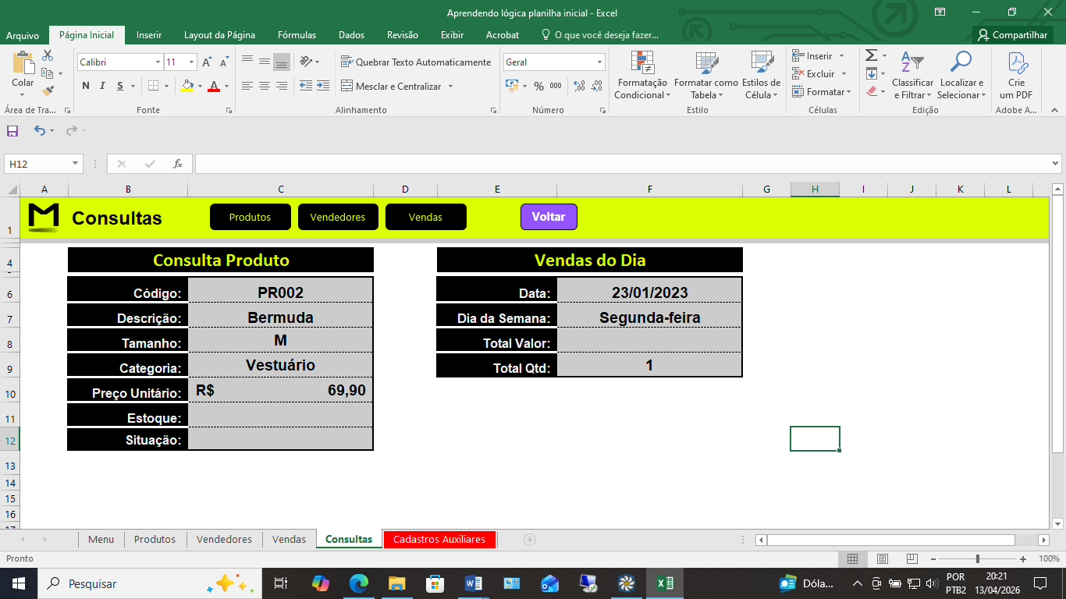Image resolution: width=1066 pixels, height=599 pixels.
Task: Align text right in the cell
Action: [282, 86]
